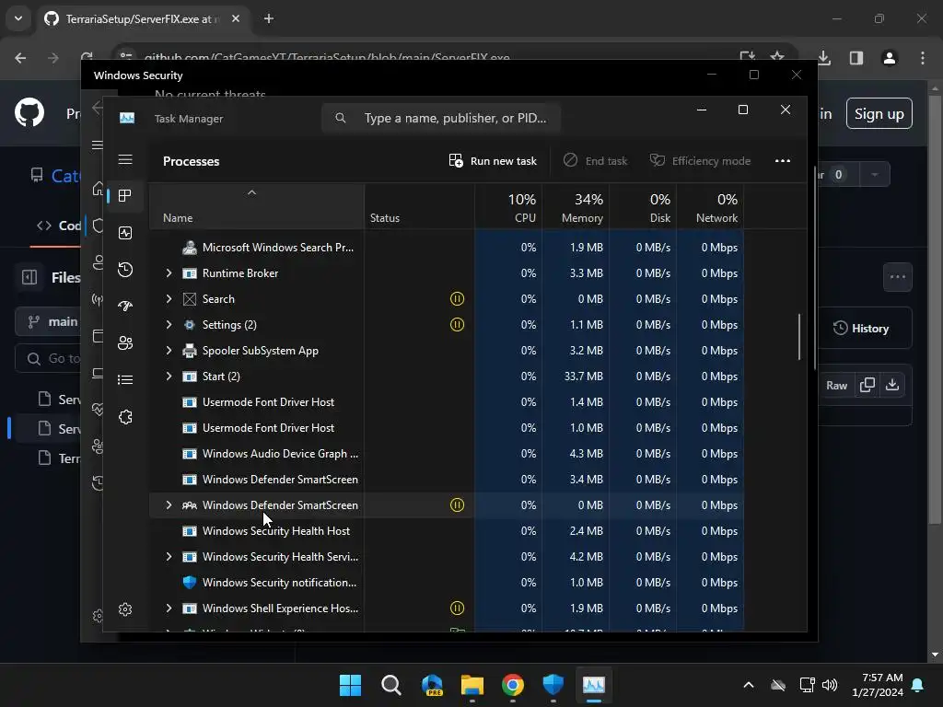This screenshot has width=943, height=707.
Task: Bookmark this page with the star icon
Action: (x=777, y=57)
